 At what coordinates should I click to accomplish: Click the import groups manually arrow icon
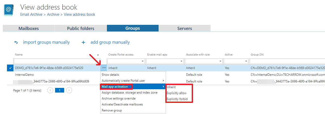tap(16, 42)
